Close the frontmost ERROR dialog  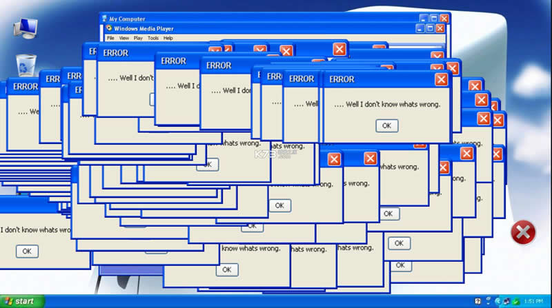pos(441,79)
